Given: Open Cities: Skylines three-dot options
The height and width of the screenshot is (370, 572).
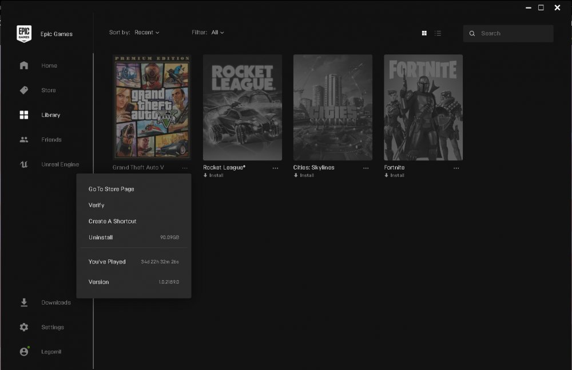Looking at the screenshot, I should [x=366, y=168].
